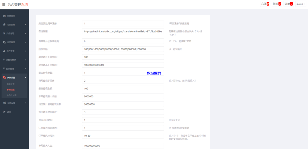Focus the 单笔最大入金 input field

(x=123, y=146)
